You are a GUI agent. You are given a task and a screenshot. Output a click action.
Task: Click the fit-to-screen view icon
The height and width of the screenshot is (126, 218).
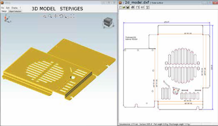(72, 16)
